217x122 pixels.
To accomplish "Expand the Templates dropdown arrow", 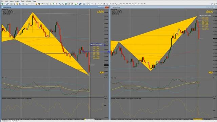I will tap(86, 4).
